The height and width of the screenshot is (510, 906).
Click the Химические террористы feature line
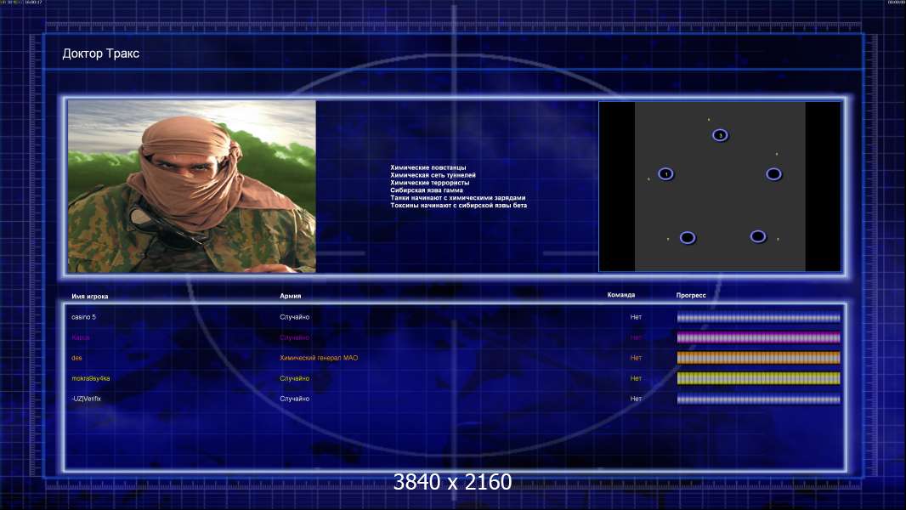(430, 183)
